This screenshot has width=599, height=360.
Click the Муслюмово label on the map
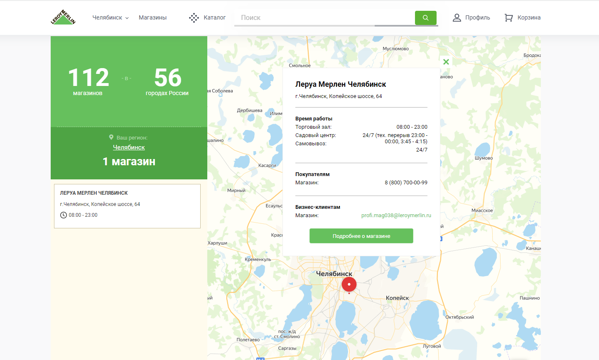coord(396,49)
